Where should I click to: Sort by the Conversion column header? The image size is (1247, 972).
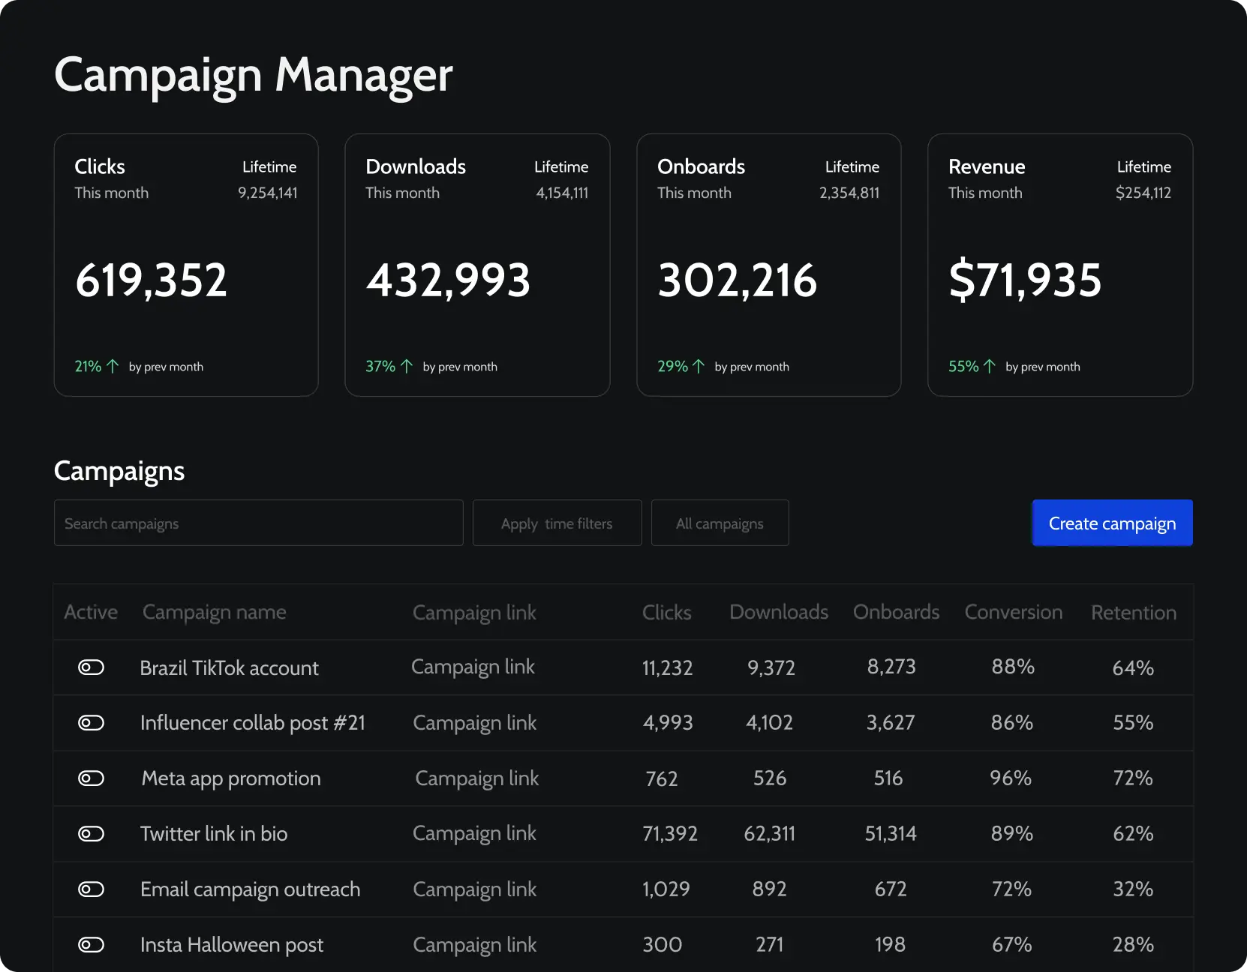tap(1013, 612)
